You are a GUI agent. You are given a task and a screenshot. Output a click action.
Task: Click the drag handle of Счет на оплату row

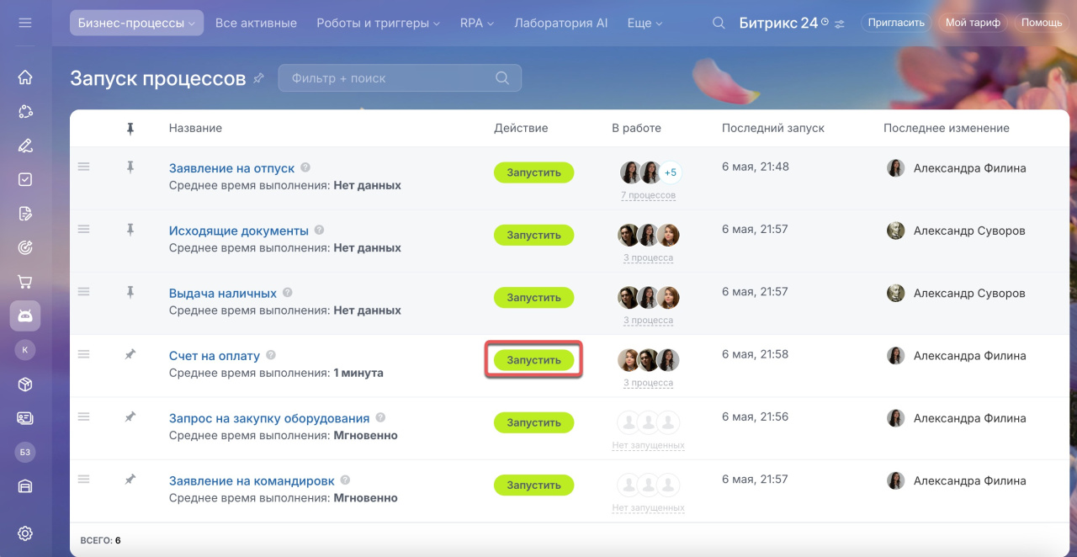tap(83, 354)
